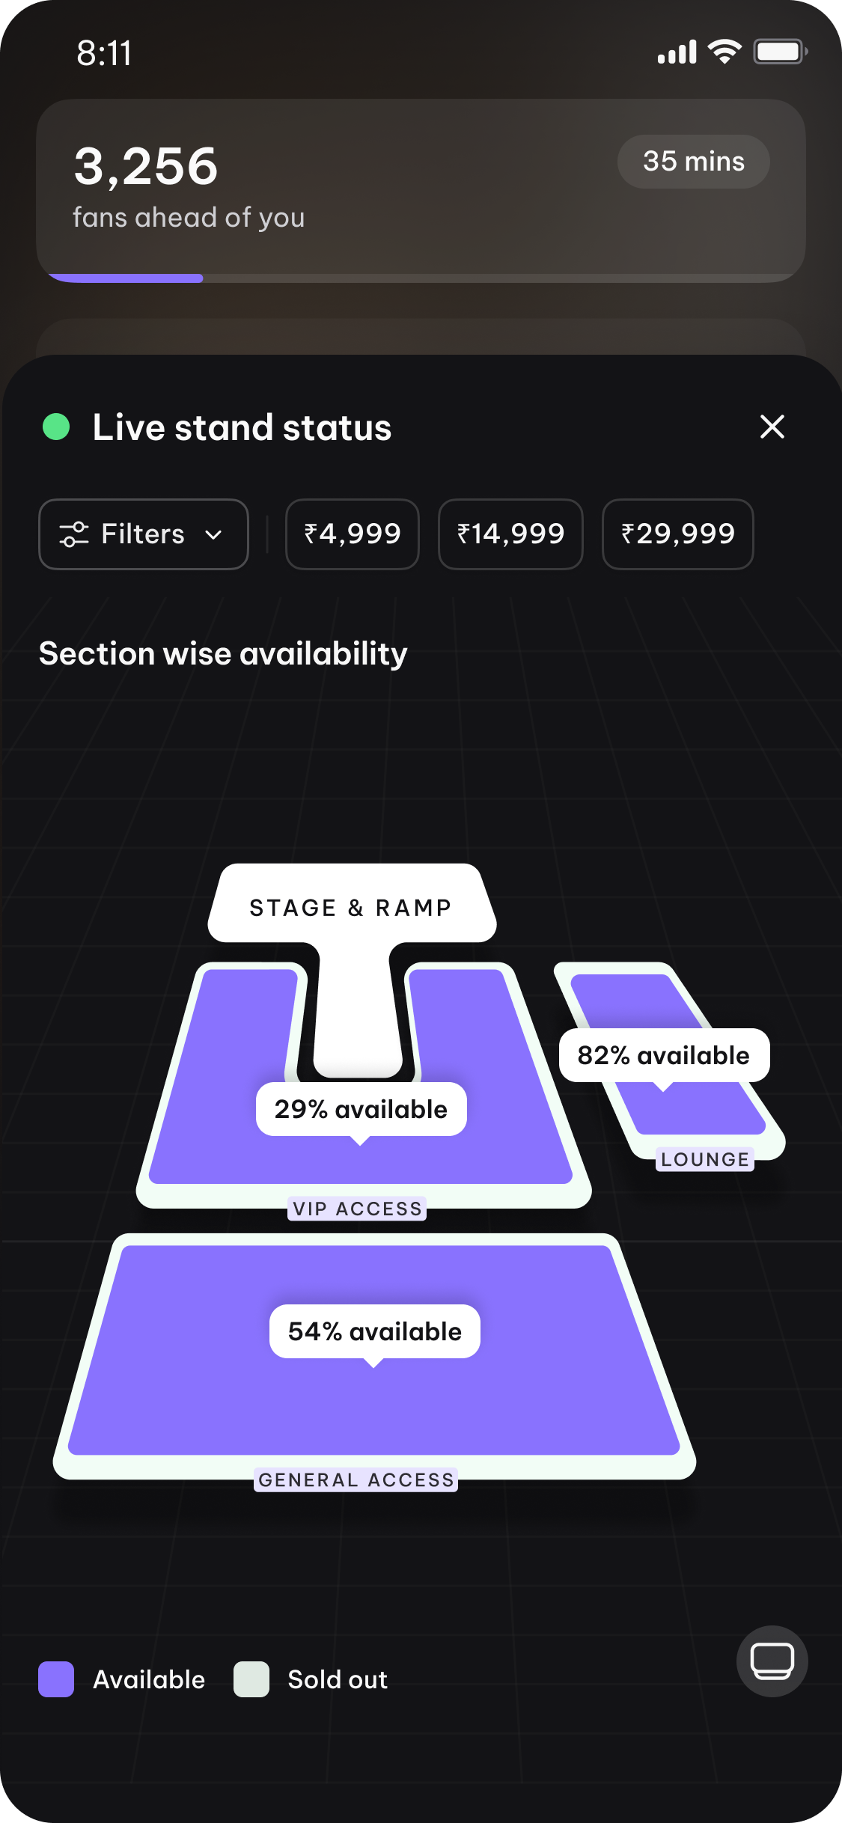Close the Live stand status sheet

[x=772, y=427]
